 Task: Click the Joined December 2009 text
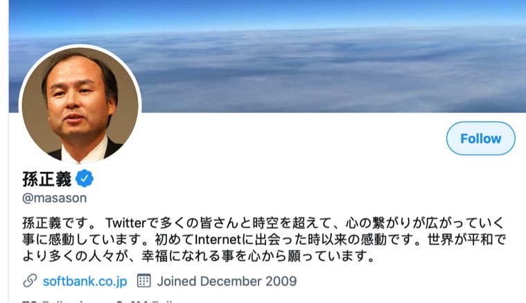pos(227,282)
